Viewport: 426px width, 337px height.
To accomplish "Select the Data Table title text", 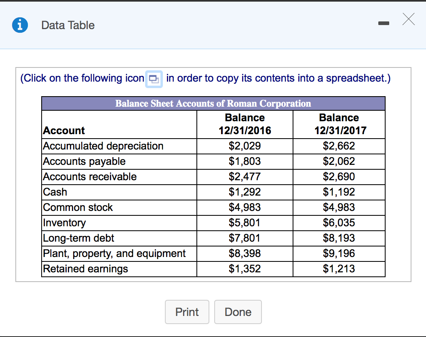I will click(68, 25).
